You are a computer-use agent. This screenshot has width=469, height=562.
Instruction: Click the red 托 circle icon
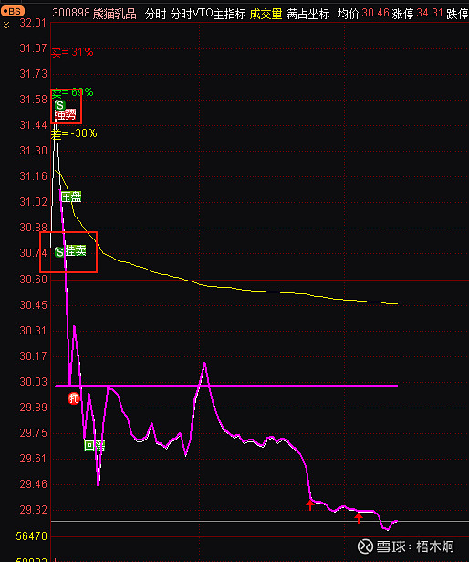[73, 398]
